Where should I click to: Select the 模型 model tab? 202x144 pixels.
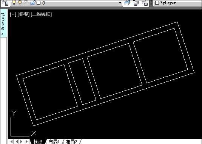(x=38, y=142)
